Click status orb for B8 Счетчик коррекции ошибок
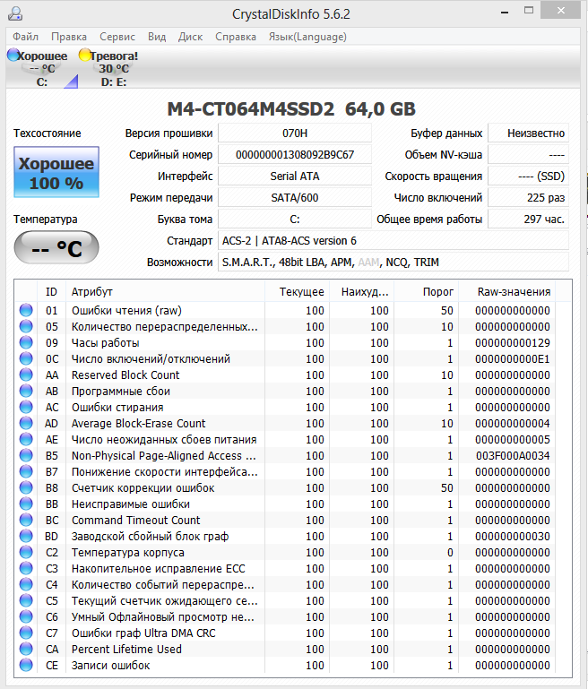588x689 pixels. point(26,487)
